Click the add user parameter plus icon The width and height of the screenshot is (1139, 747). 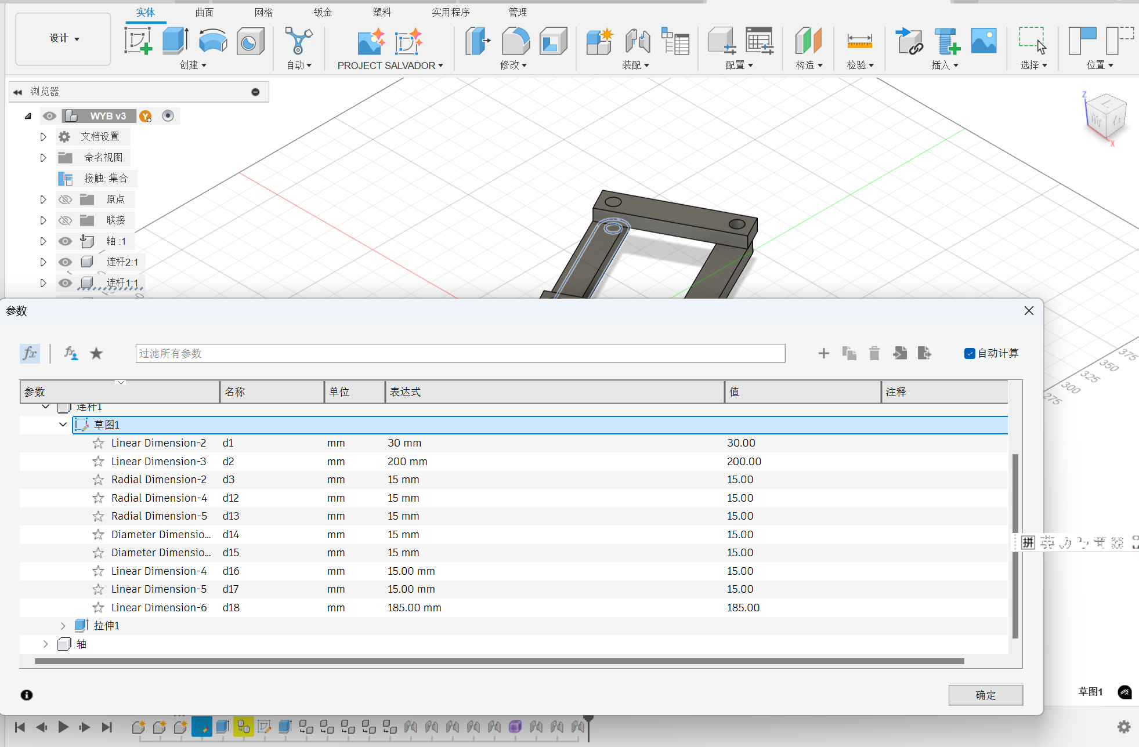[823, 353]
